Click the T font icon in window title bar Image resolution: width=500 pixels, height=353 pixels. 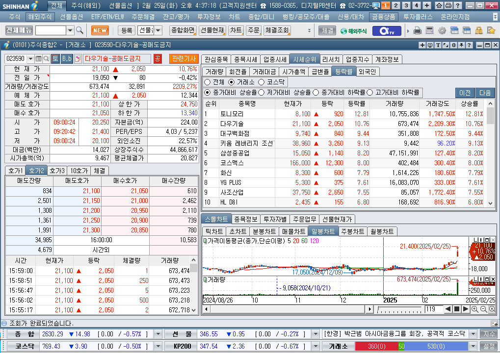click(438, 45)
